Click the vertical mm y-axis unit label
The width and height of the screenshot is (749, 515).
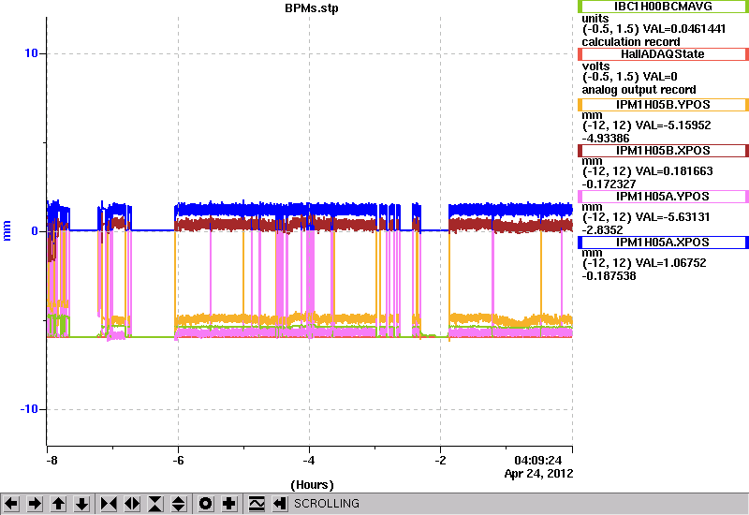pos(7,230)
